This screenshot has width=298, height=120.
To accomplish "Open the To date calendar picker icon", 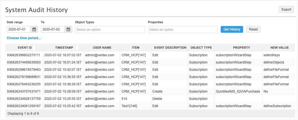I will click(x=69, y=29).
